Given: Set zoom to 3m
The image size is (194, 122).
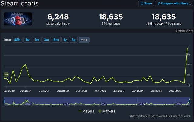Looking at the screenshot, I should pos(46,40).
